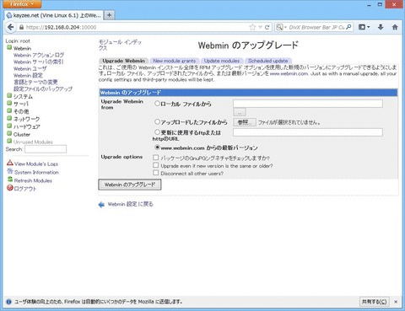Click the browser back arrow button
The width and height of the screenshot is (405, 311).
[11, 27]
